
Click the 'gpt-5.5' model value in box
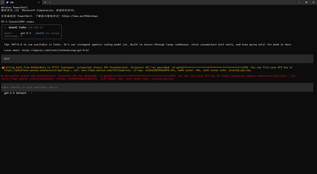26,33
